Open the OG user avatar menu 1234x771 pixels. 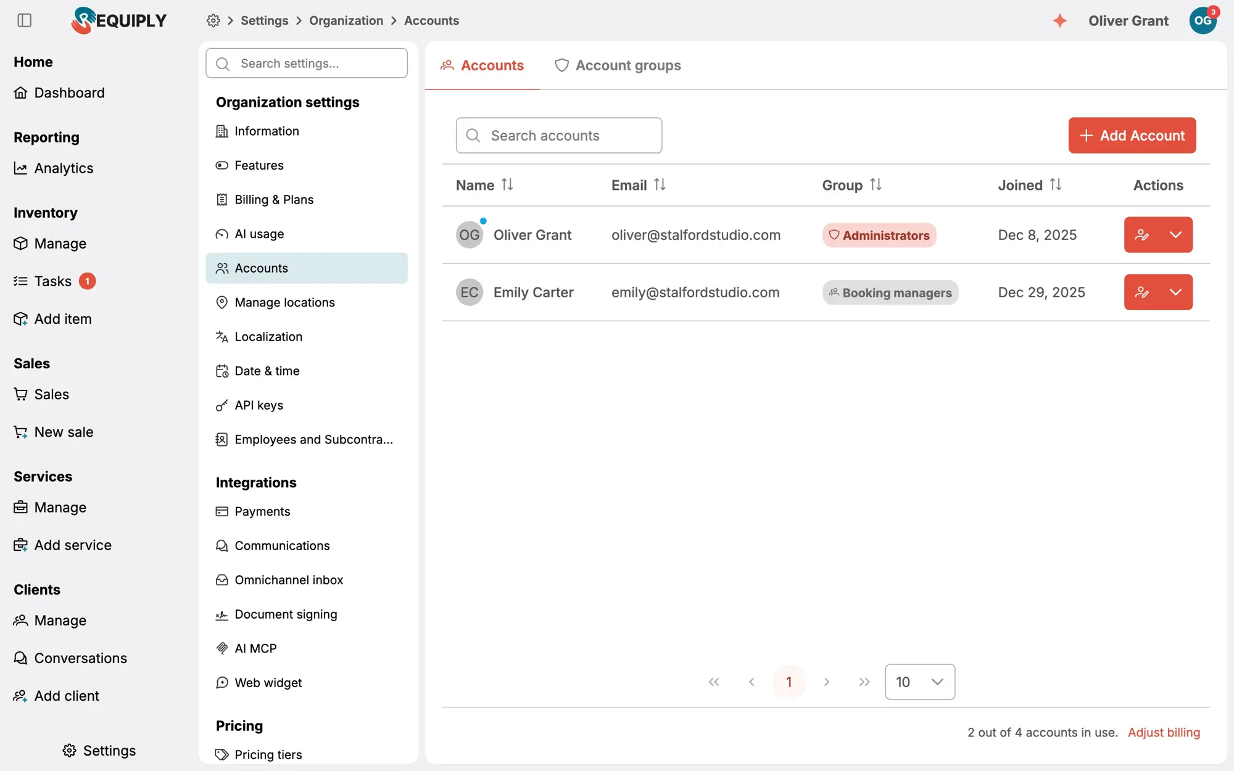tap(1203, 20)
